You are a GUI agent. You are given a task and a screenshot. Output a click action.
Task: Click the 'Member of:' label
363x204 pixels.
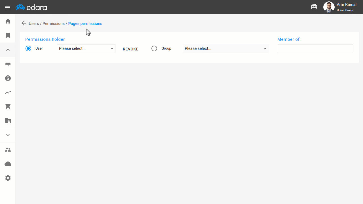pos(289,39)
